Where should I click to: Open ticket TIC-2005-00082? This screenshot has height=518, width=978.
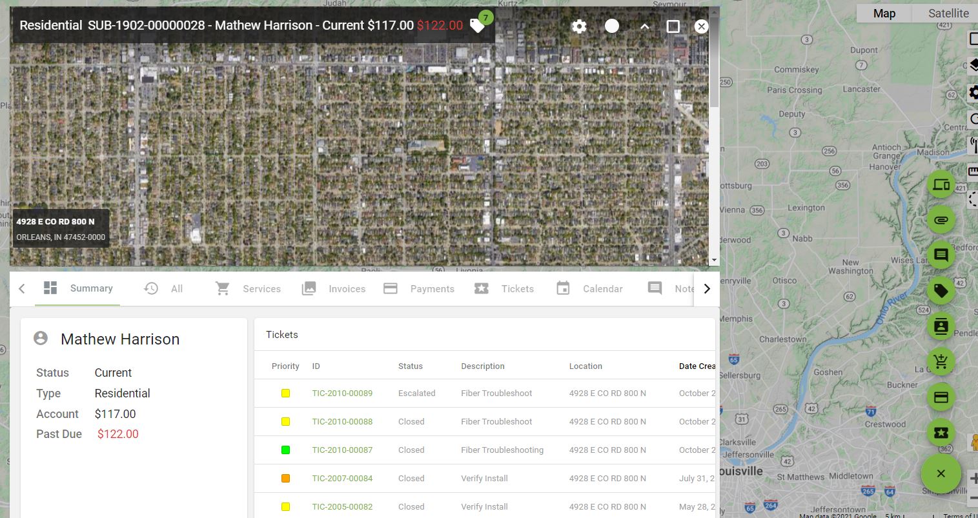[x=342, y=506]
